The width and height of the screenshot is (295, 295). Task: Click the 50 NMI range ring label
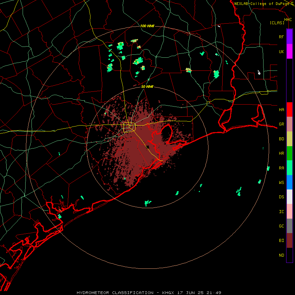coord(147,87)
